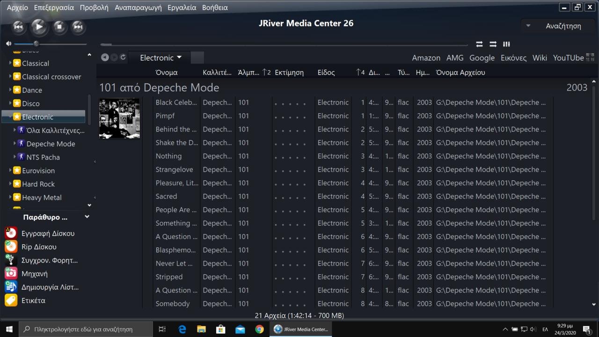Viewport: 599px width, 337px height.
Task: Go back with the navigation arrow
Action: [x=105, y=57]
